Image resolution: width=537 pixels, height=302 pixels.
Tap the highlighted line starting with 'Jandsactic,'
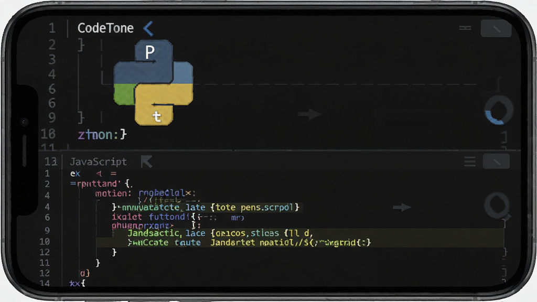tap(220, 233)
